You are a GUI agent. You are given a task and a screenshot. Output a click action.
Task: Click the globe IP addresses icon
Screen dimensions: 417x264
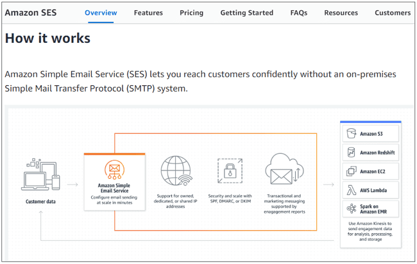[x=176, y=172]
